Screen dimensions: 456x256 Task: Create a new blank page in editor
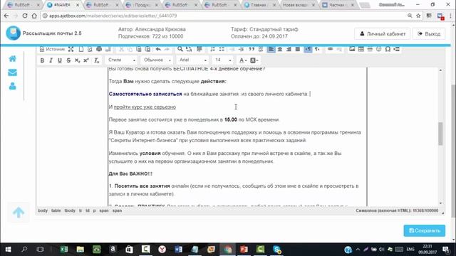tap(81, 49)
